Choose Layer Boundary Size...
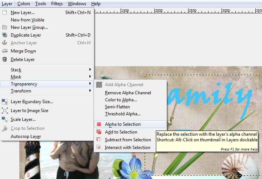This screenshot has height=179, width=262. click(x=47, y=102)
